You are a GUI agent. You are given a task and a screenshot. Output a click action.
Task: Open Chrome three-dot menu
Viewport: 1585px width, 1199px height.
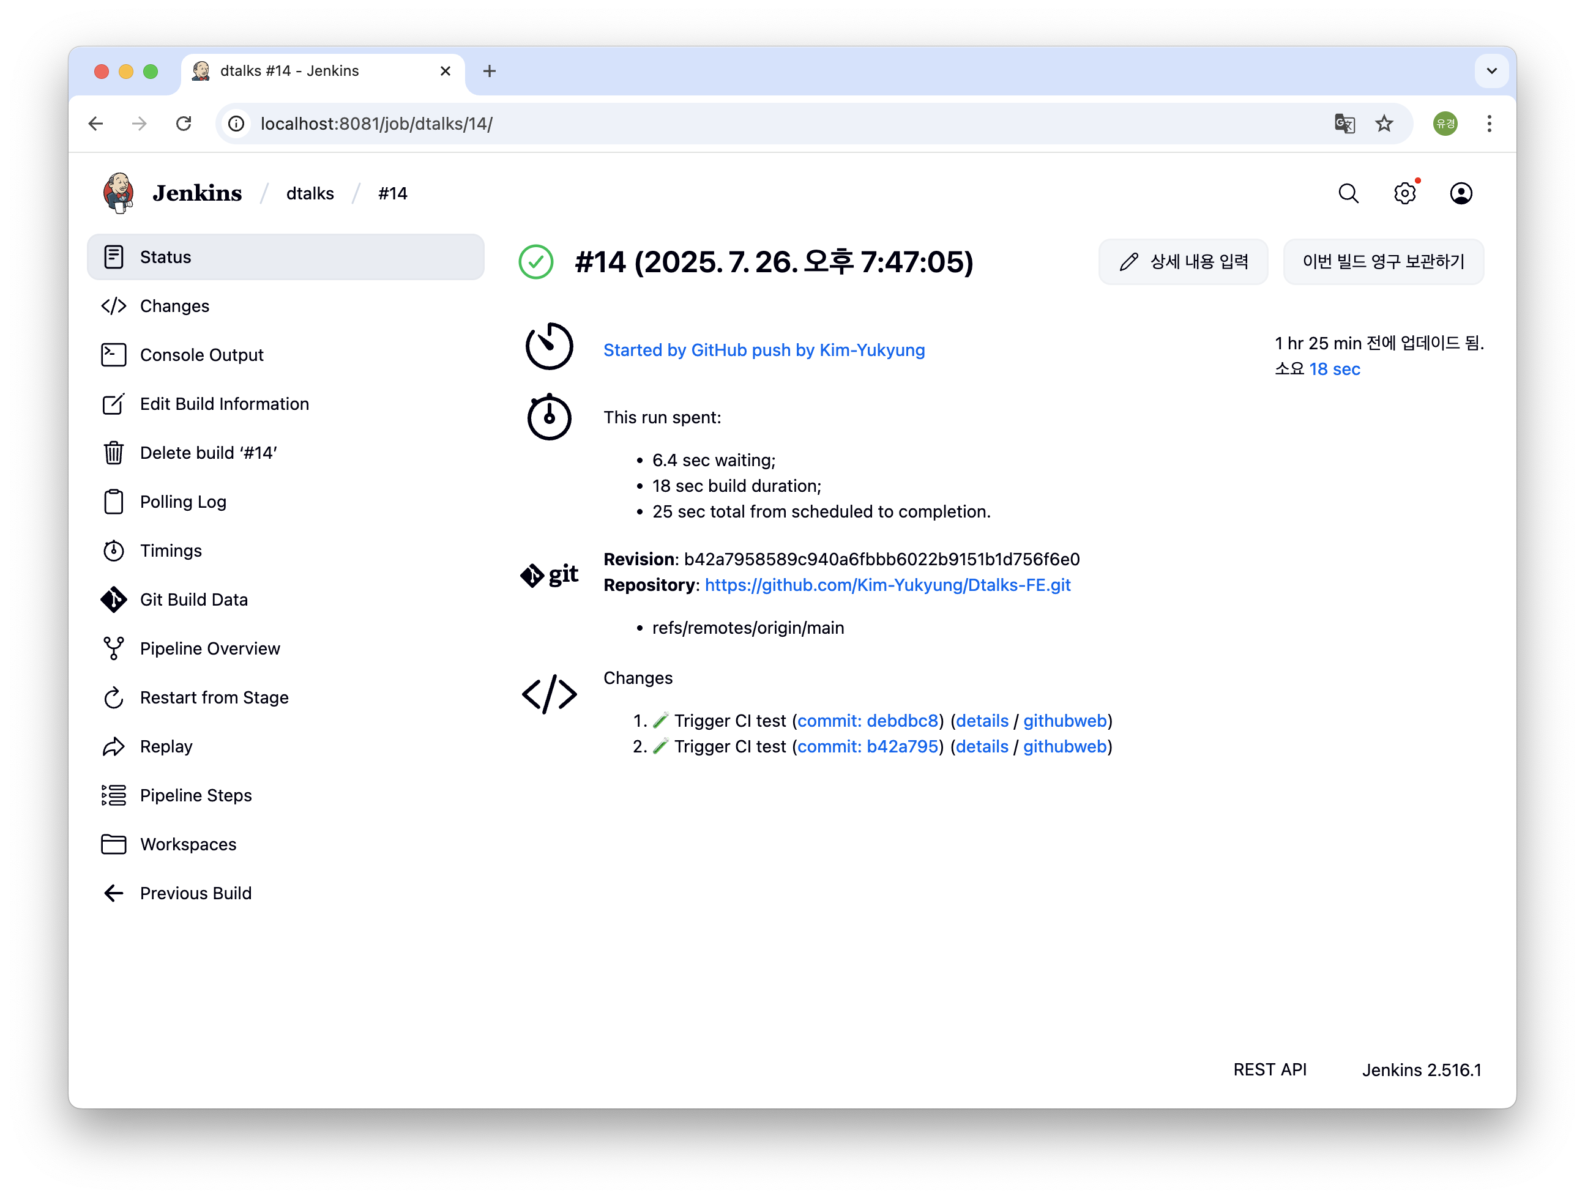1489,124
